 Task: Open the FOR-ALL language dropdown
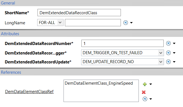click(50, 23)
